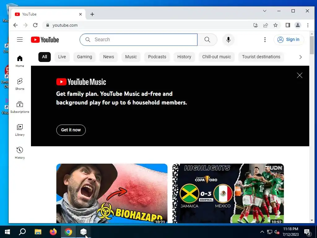
Task: Open YouTube settings three-dot menu
Action: 265,40
